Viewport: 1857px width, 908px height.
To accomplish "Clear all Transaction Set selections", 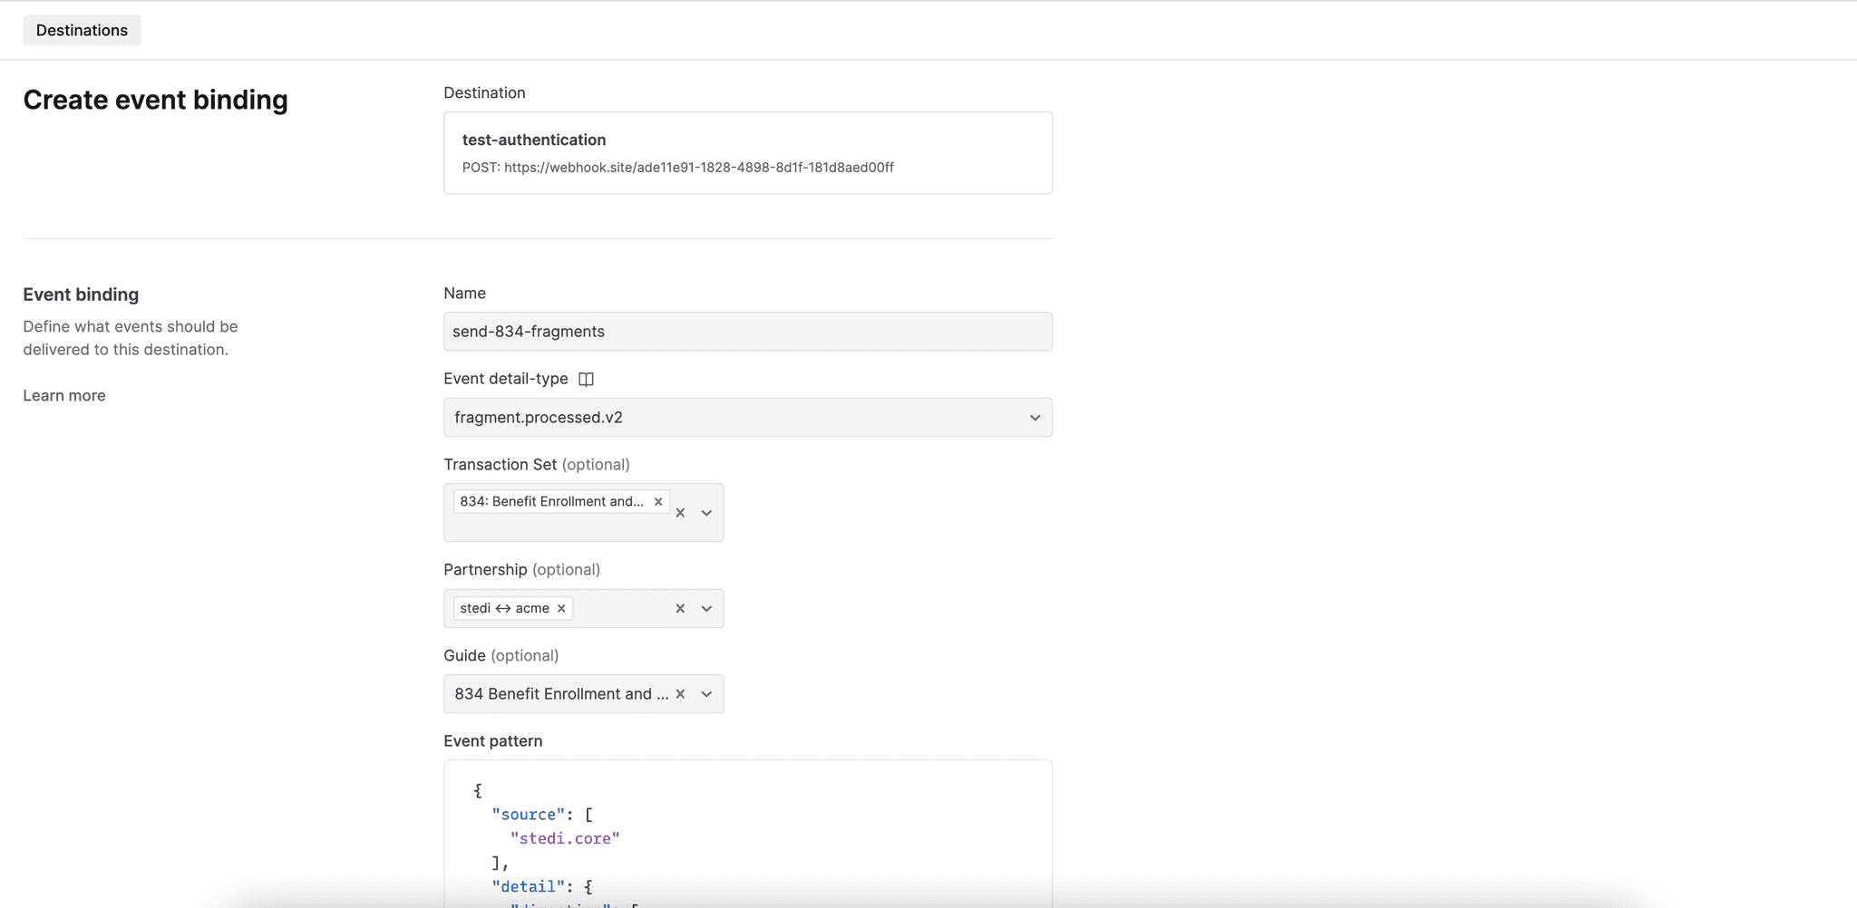I will [680, 513].
